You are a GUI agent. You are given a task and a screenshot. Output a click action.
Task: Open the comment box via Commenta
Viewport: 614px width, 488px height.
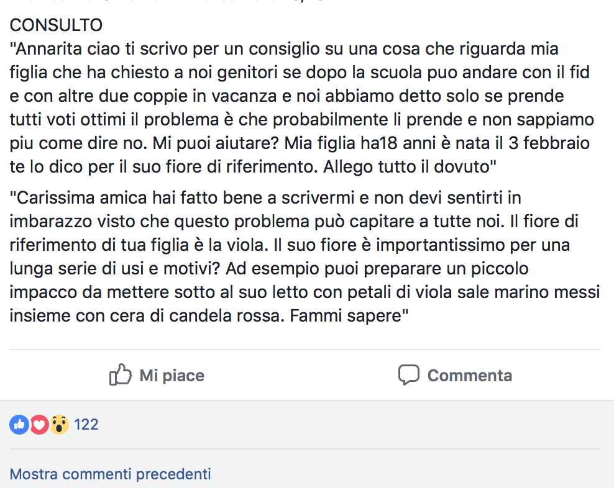[455, 375]
